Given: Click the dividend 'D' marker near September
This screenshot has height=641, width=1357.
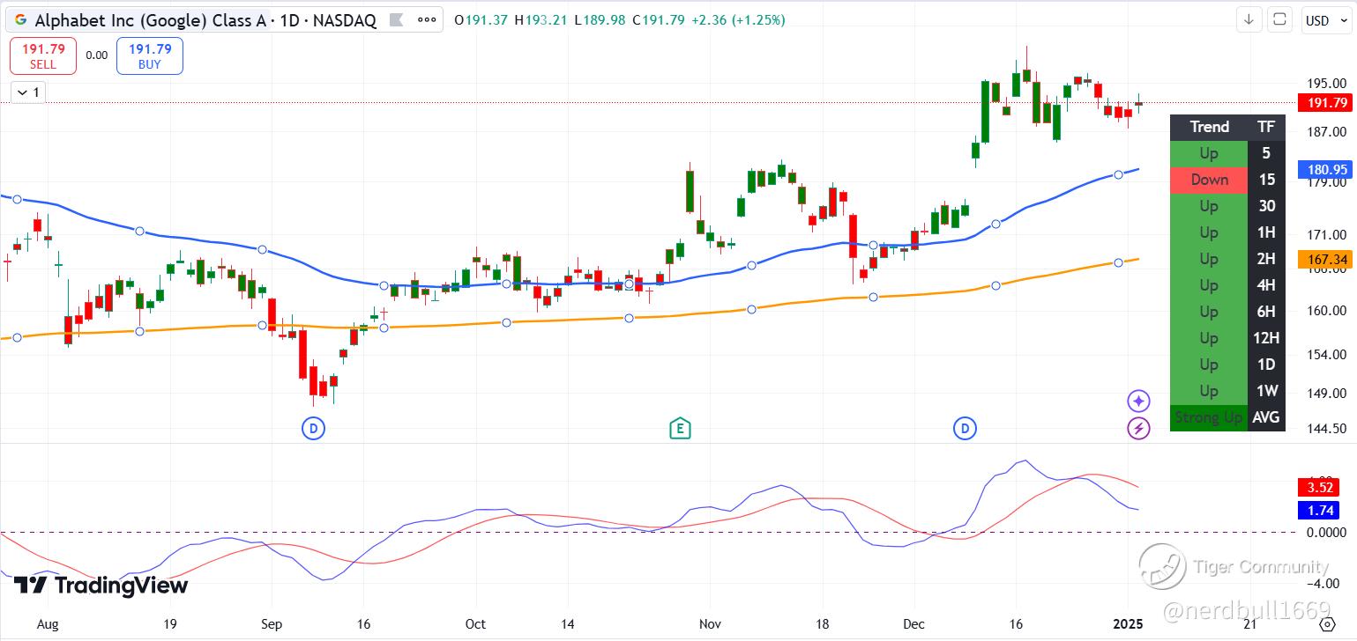Looking at the screenshot, I should 313,429.
